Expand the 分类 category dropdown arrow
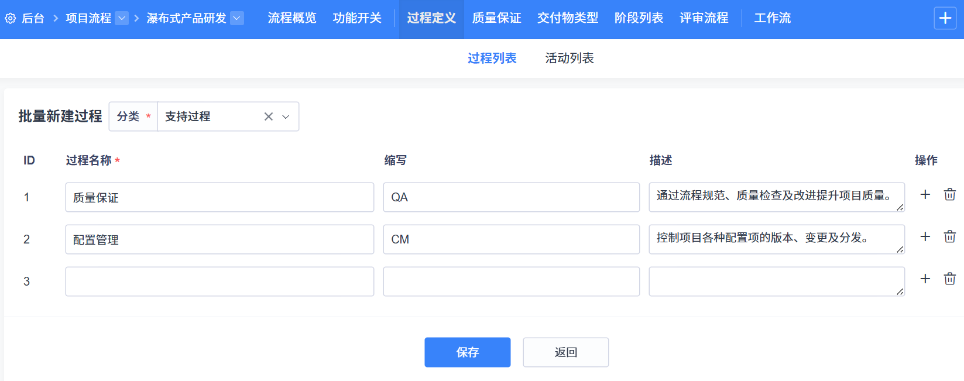964x381 pixels. click(286, 116)
